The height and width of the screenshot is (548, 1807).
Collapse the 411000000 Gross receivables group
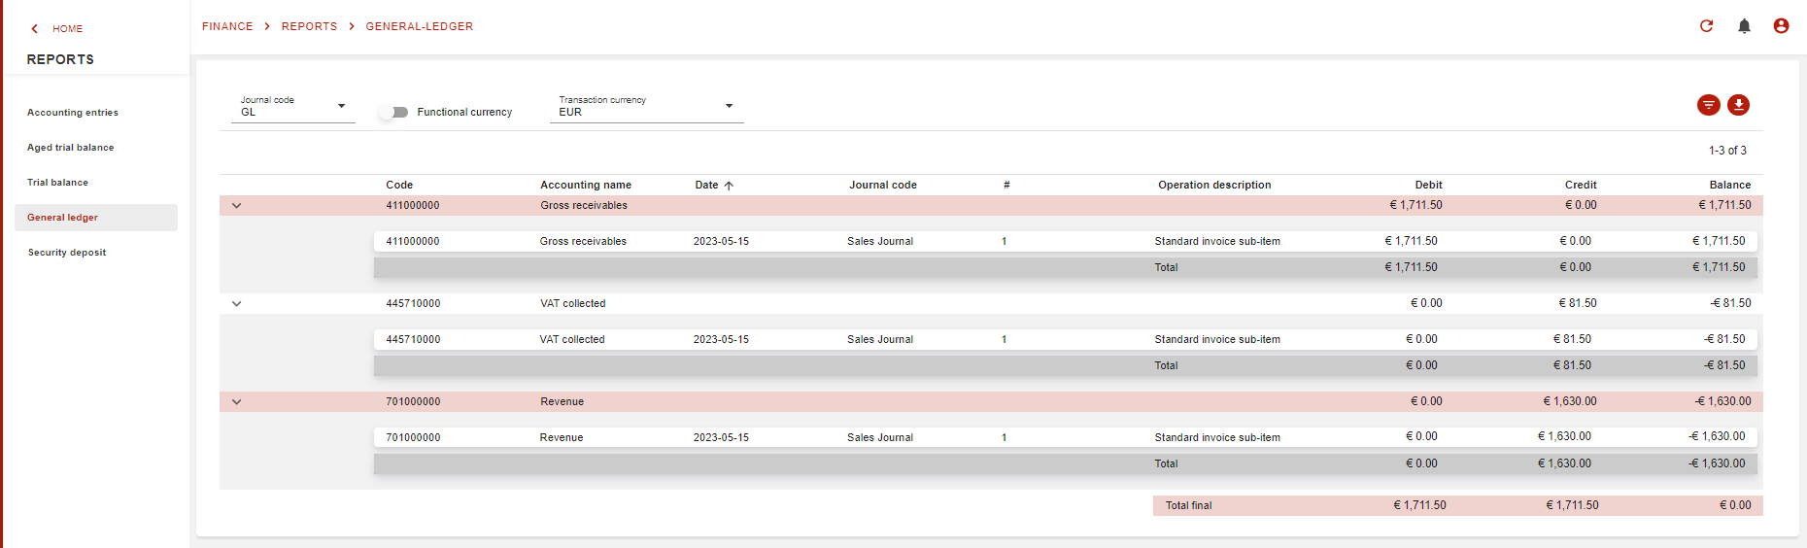tap(236, 206)
